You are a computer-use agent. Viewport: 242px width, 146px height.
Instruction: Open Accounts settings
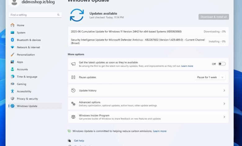coord(35,69)
